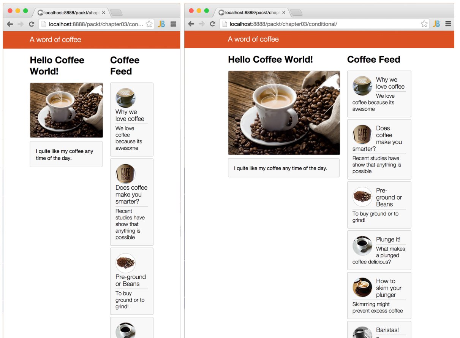This screenshot has width=460, height=338.
Task: Open a new tab in left window
Action: coord(116,13)
